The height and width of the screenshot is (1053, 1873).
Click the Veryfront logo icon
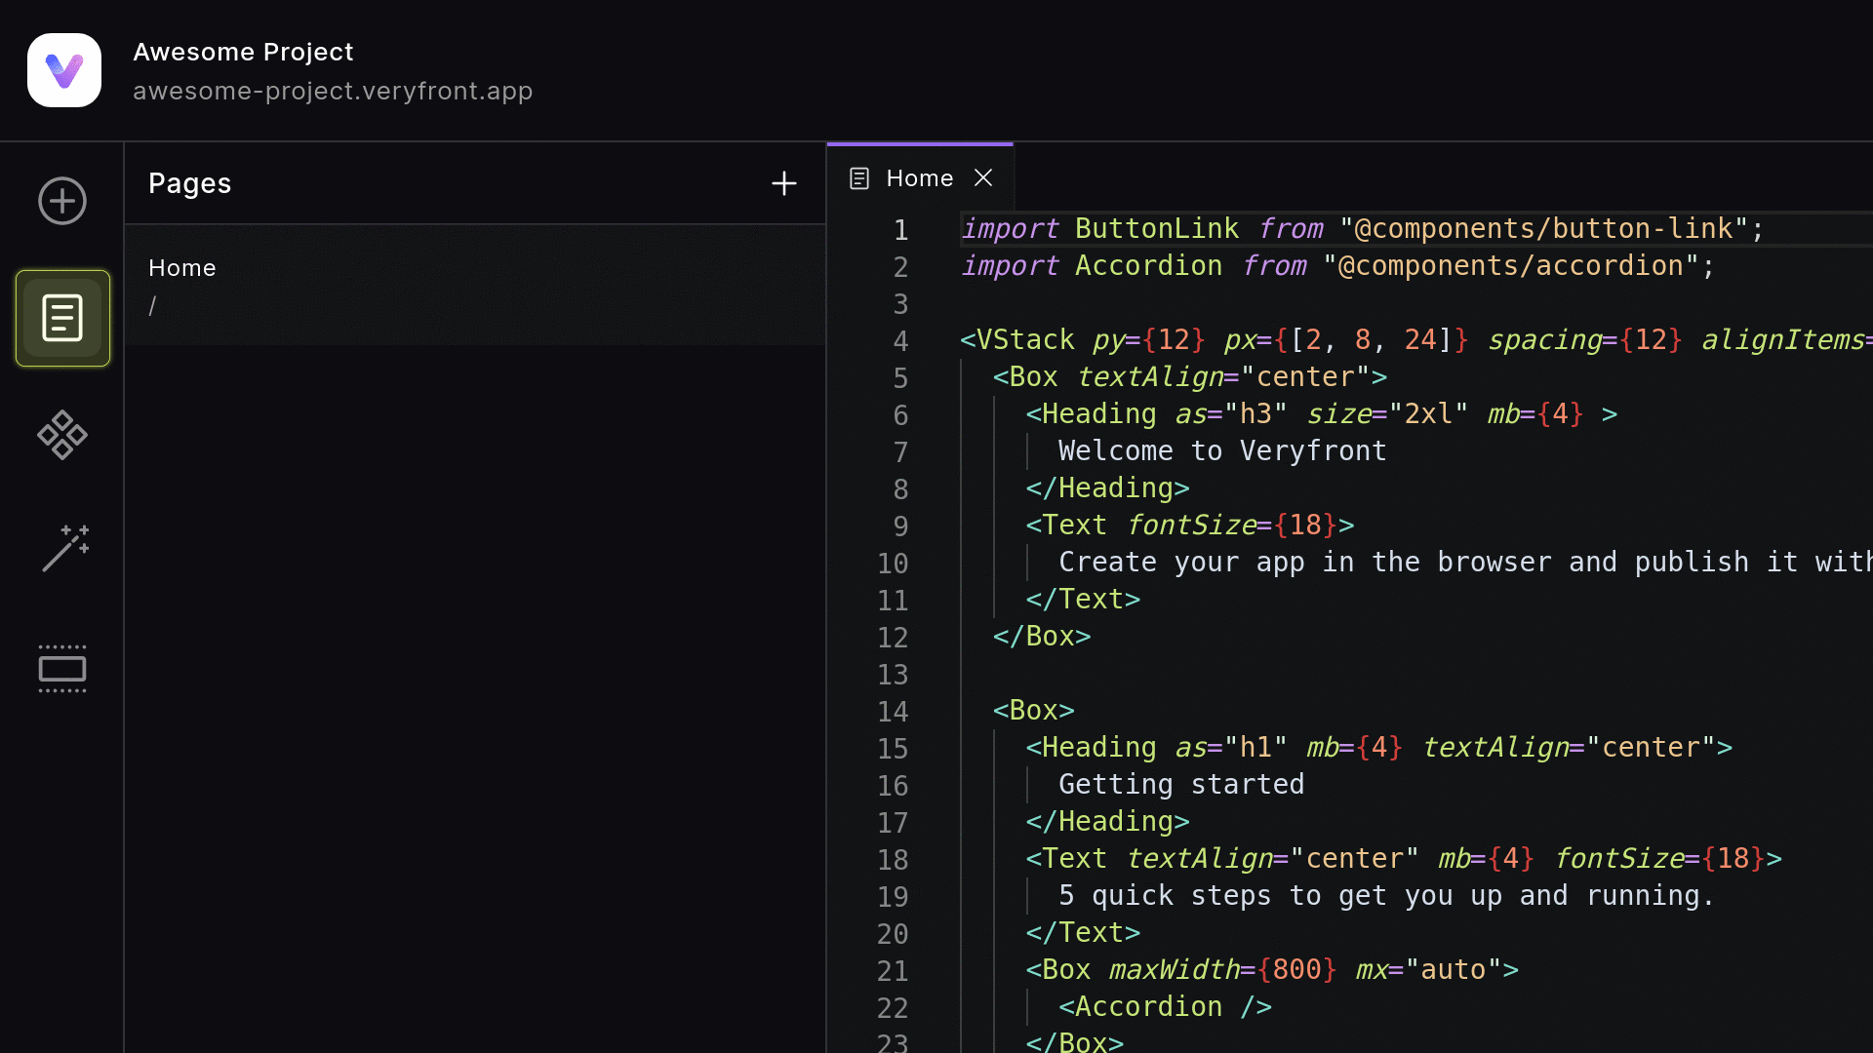[x=64, y=70]
